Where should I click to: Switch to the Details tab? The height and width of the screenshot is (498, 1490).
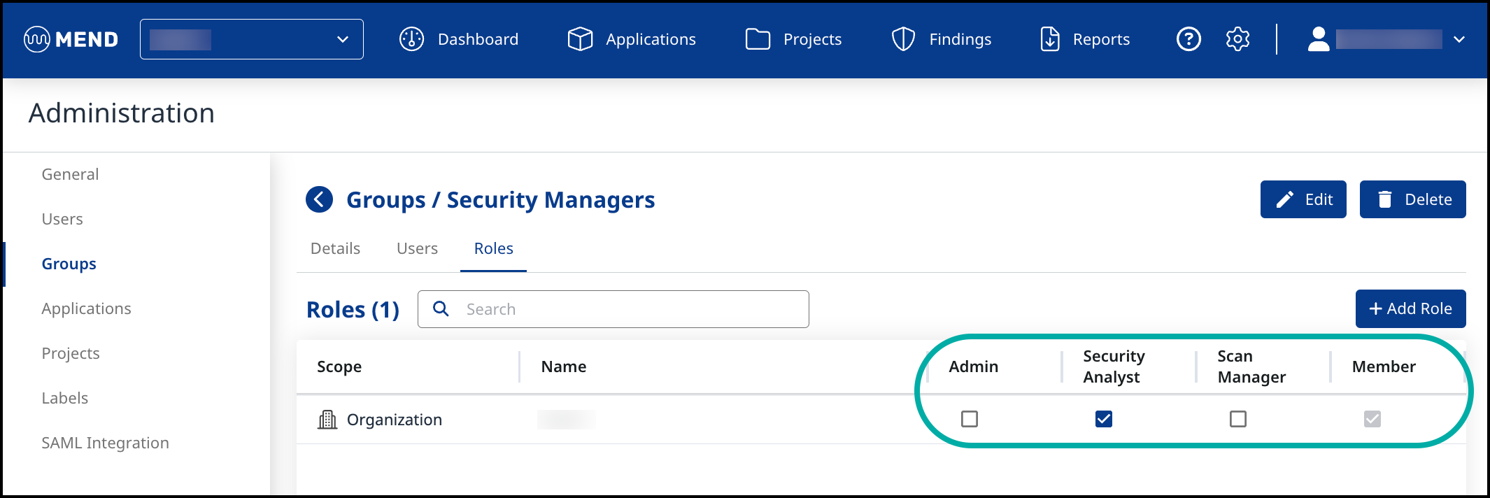pyautogui.click(x=335, y=248)
